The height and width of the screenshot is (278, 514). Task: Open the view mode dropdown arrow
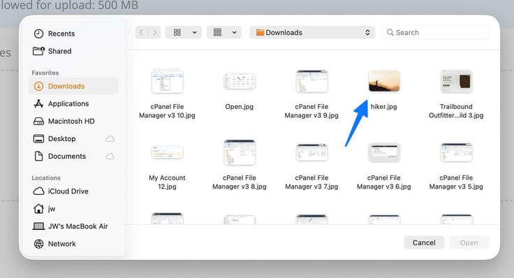(x=195, y=32)
